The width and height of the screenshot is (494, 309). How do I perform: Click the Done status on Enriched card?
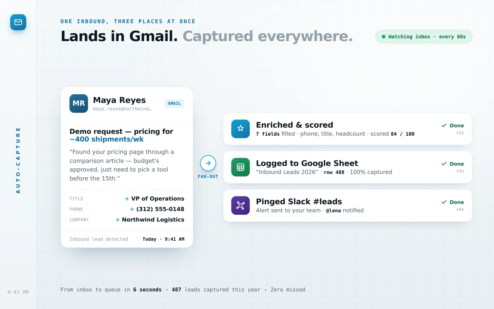(457, 125)
